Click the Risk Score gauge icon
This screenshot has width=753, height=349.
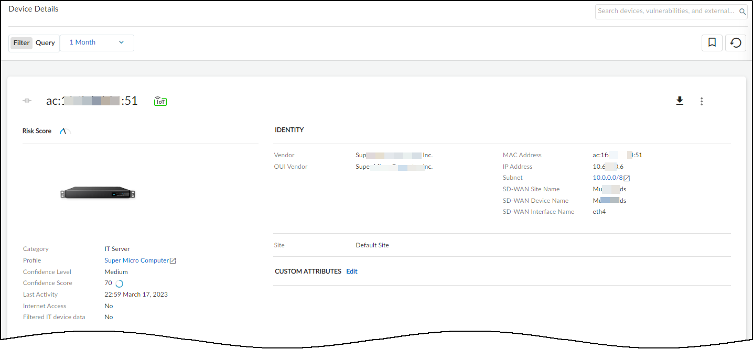(64, 131)
